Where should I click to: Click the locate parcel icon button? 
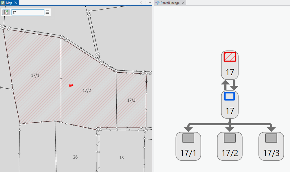pos(6,12)
